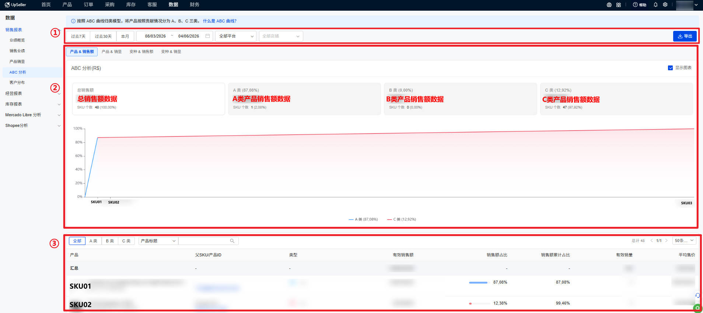The width and height of the screenshot is (703, 313).
Task: Click the 销售额累计占比 column header
Action: 555,255
